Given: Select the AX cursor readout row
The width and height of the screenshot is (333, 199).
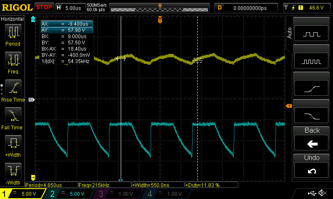Looking at the screenshot, I should pos(67,24).
